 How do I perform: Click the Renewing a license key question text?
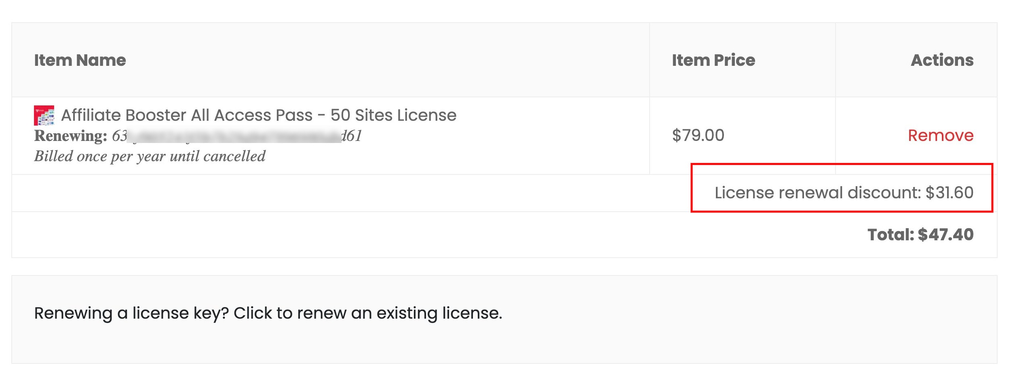[131, 313]
